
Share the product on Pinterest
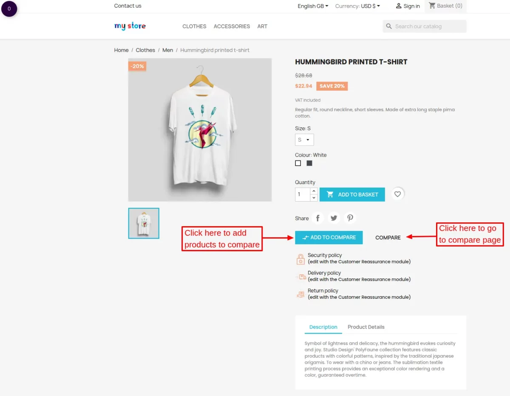[350, 217]
